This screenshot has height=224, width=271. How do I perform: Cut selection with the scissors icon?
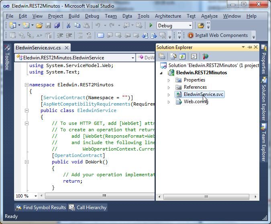pyautogui.click(x=68, y=26)
